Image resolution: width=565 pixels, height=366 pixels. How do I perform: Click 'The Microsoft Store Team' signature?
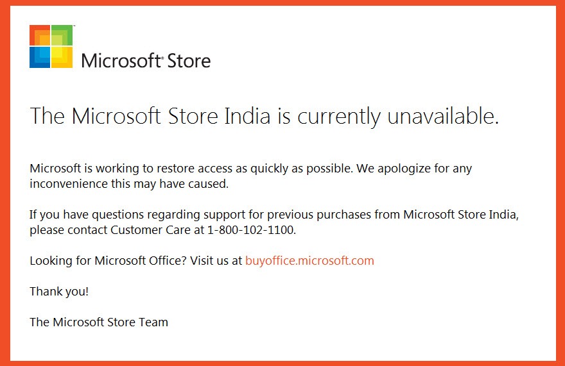point(99,322)
